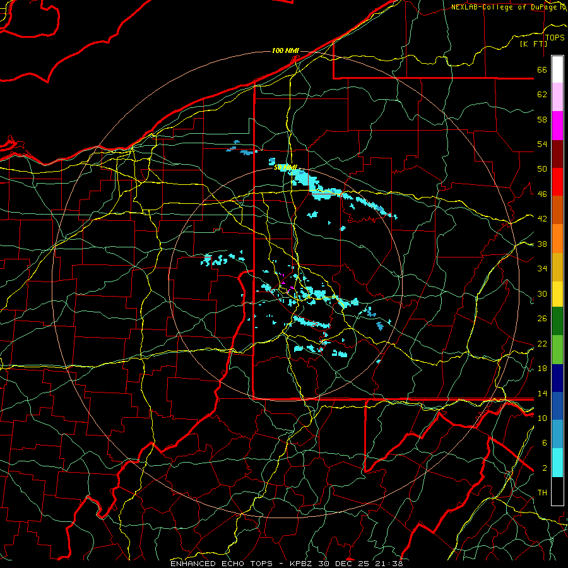Click the bright red 50 kft legend swatch

(x=557, y=182)
